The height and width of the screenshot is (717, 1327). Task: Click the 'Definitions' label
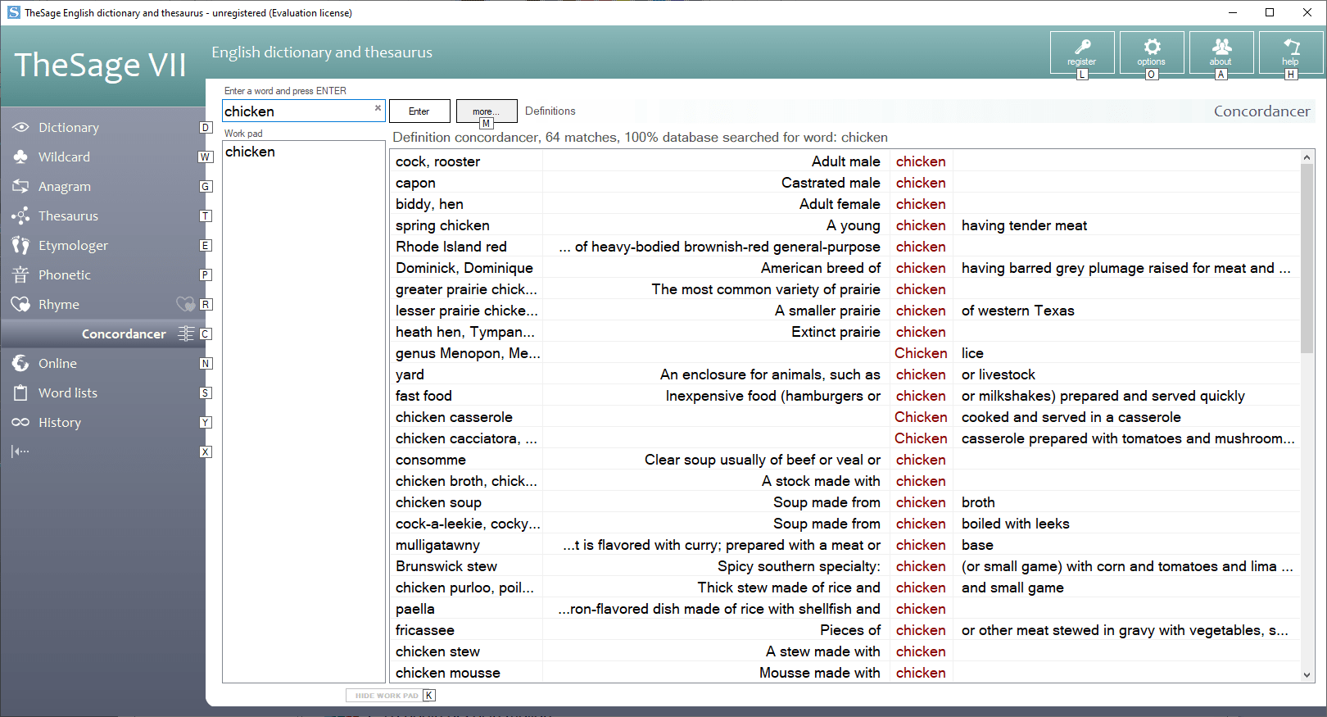(550, 111)
